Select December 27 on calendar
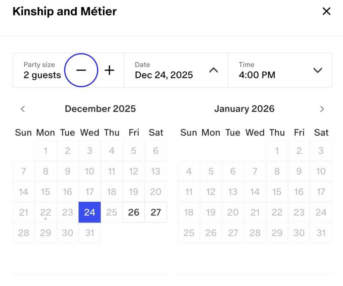 (x=156, y=212)
